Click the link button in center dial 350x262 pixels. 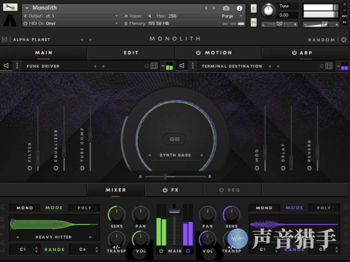coord(175,139)
